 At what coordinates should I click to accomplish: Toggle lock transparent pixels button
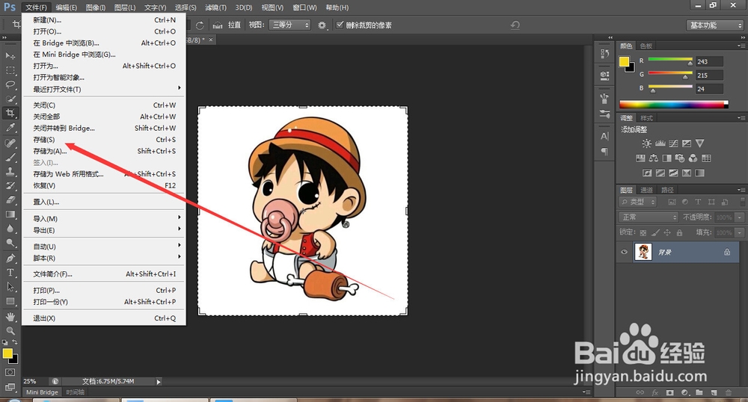tap(643, 232)
